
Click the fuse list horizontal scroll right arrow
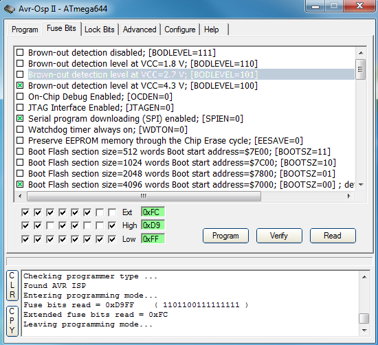coord(348,197)
